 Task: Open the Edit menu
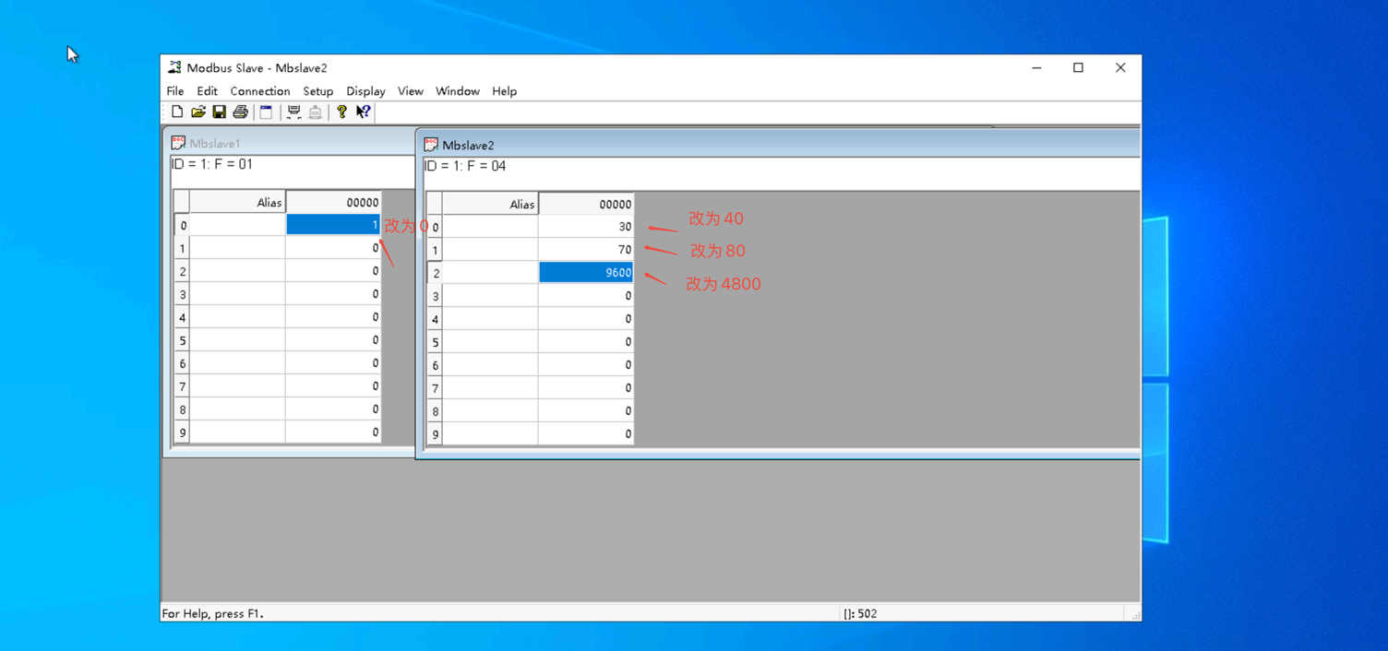point(207,91)
